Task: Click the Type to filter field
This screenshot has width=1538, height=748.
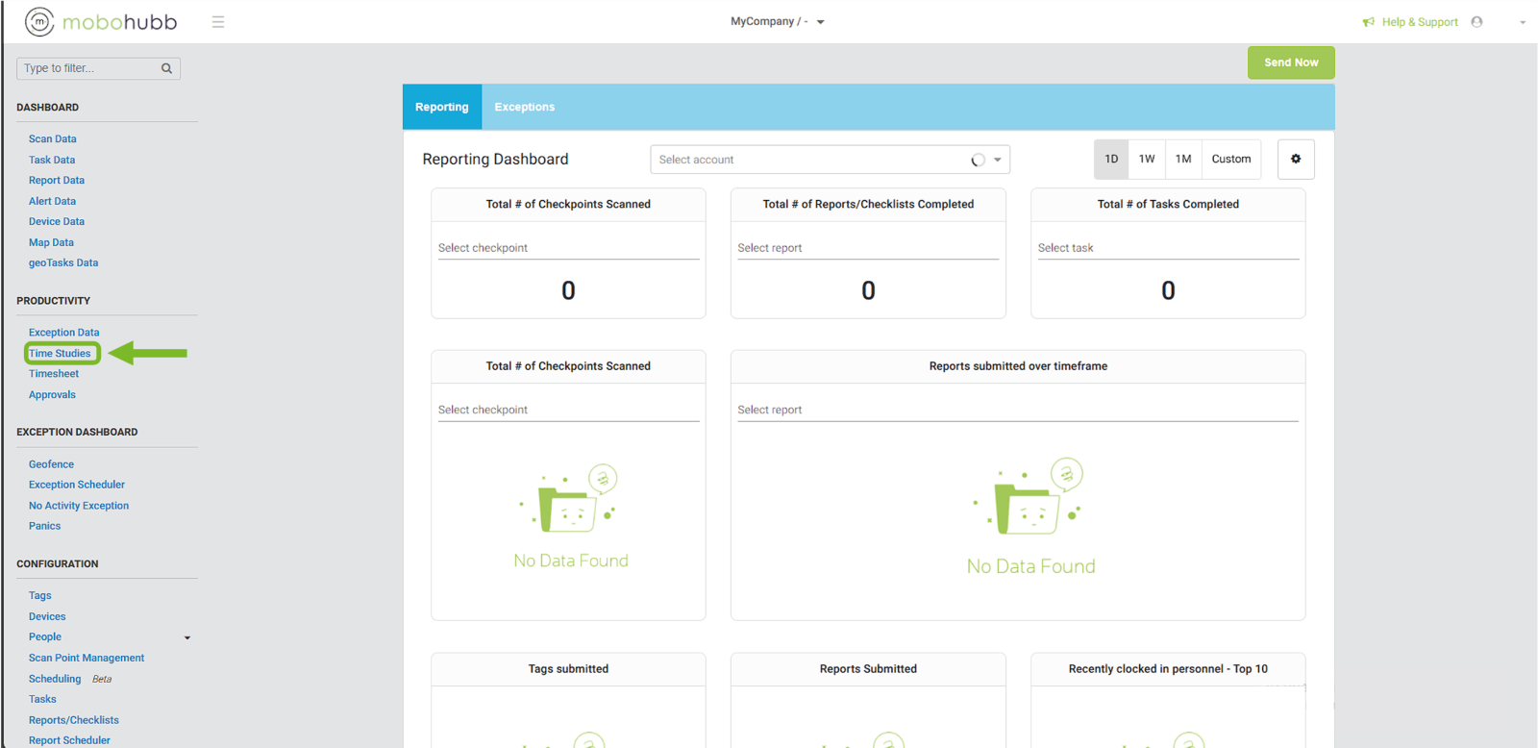Action: click(88, 68)
